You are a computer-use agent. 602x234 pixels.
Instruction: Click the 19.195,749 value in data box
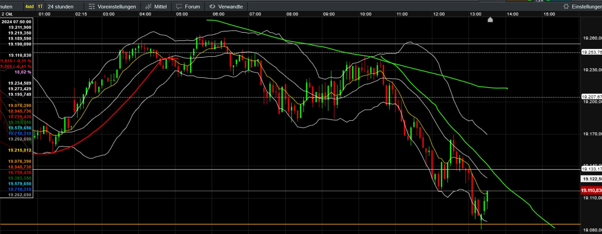(x=20, y=94)
